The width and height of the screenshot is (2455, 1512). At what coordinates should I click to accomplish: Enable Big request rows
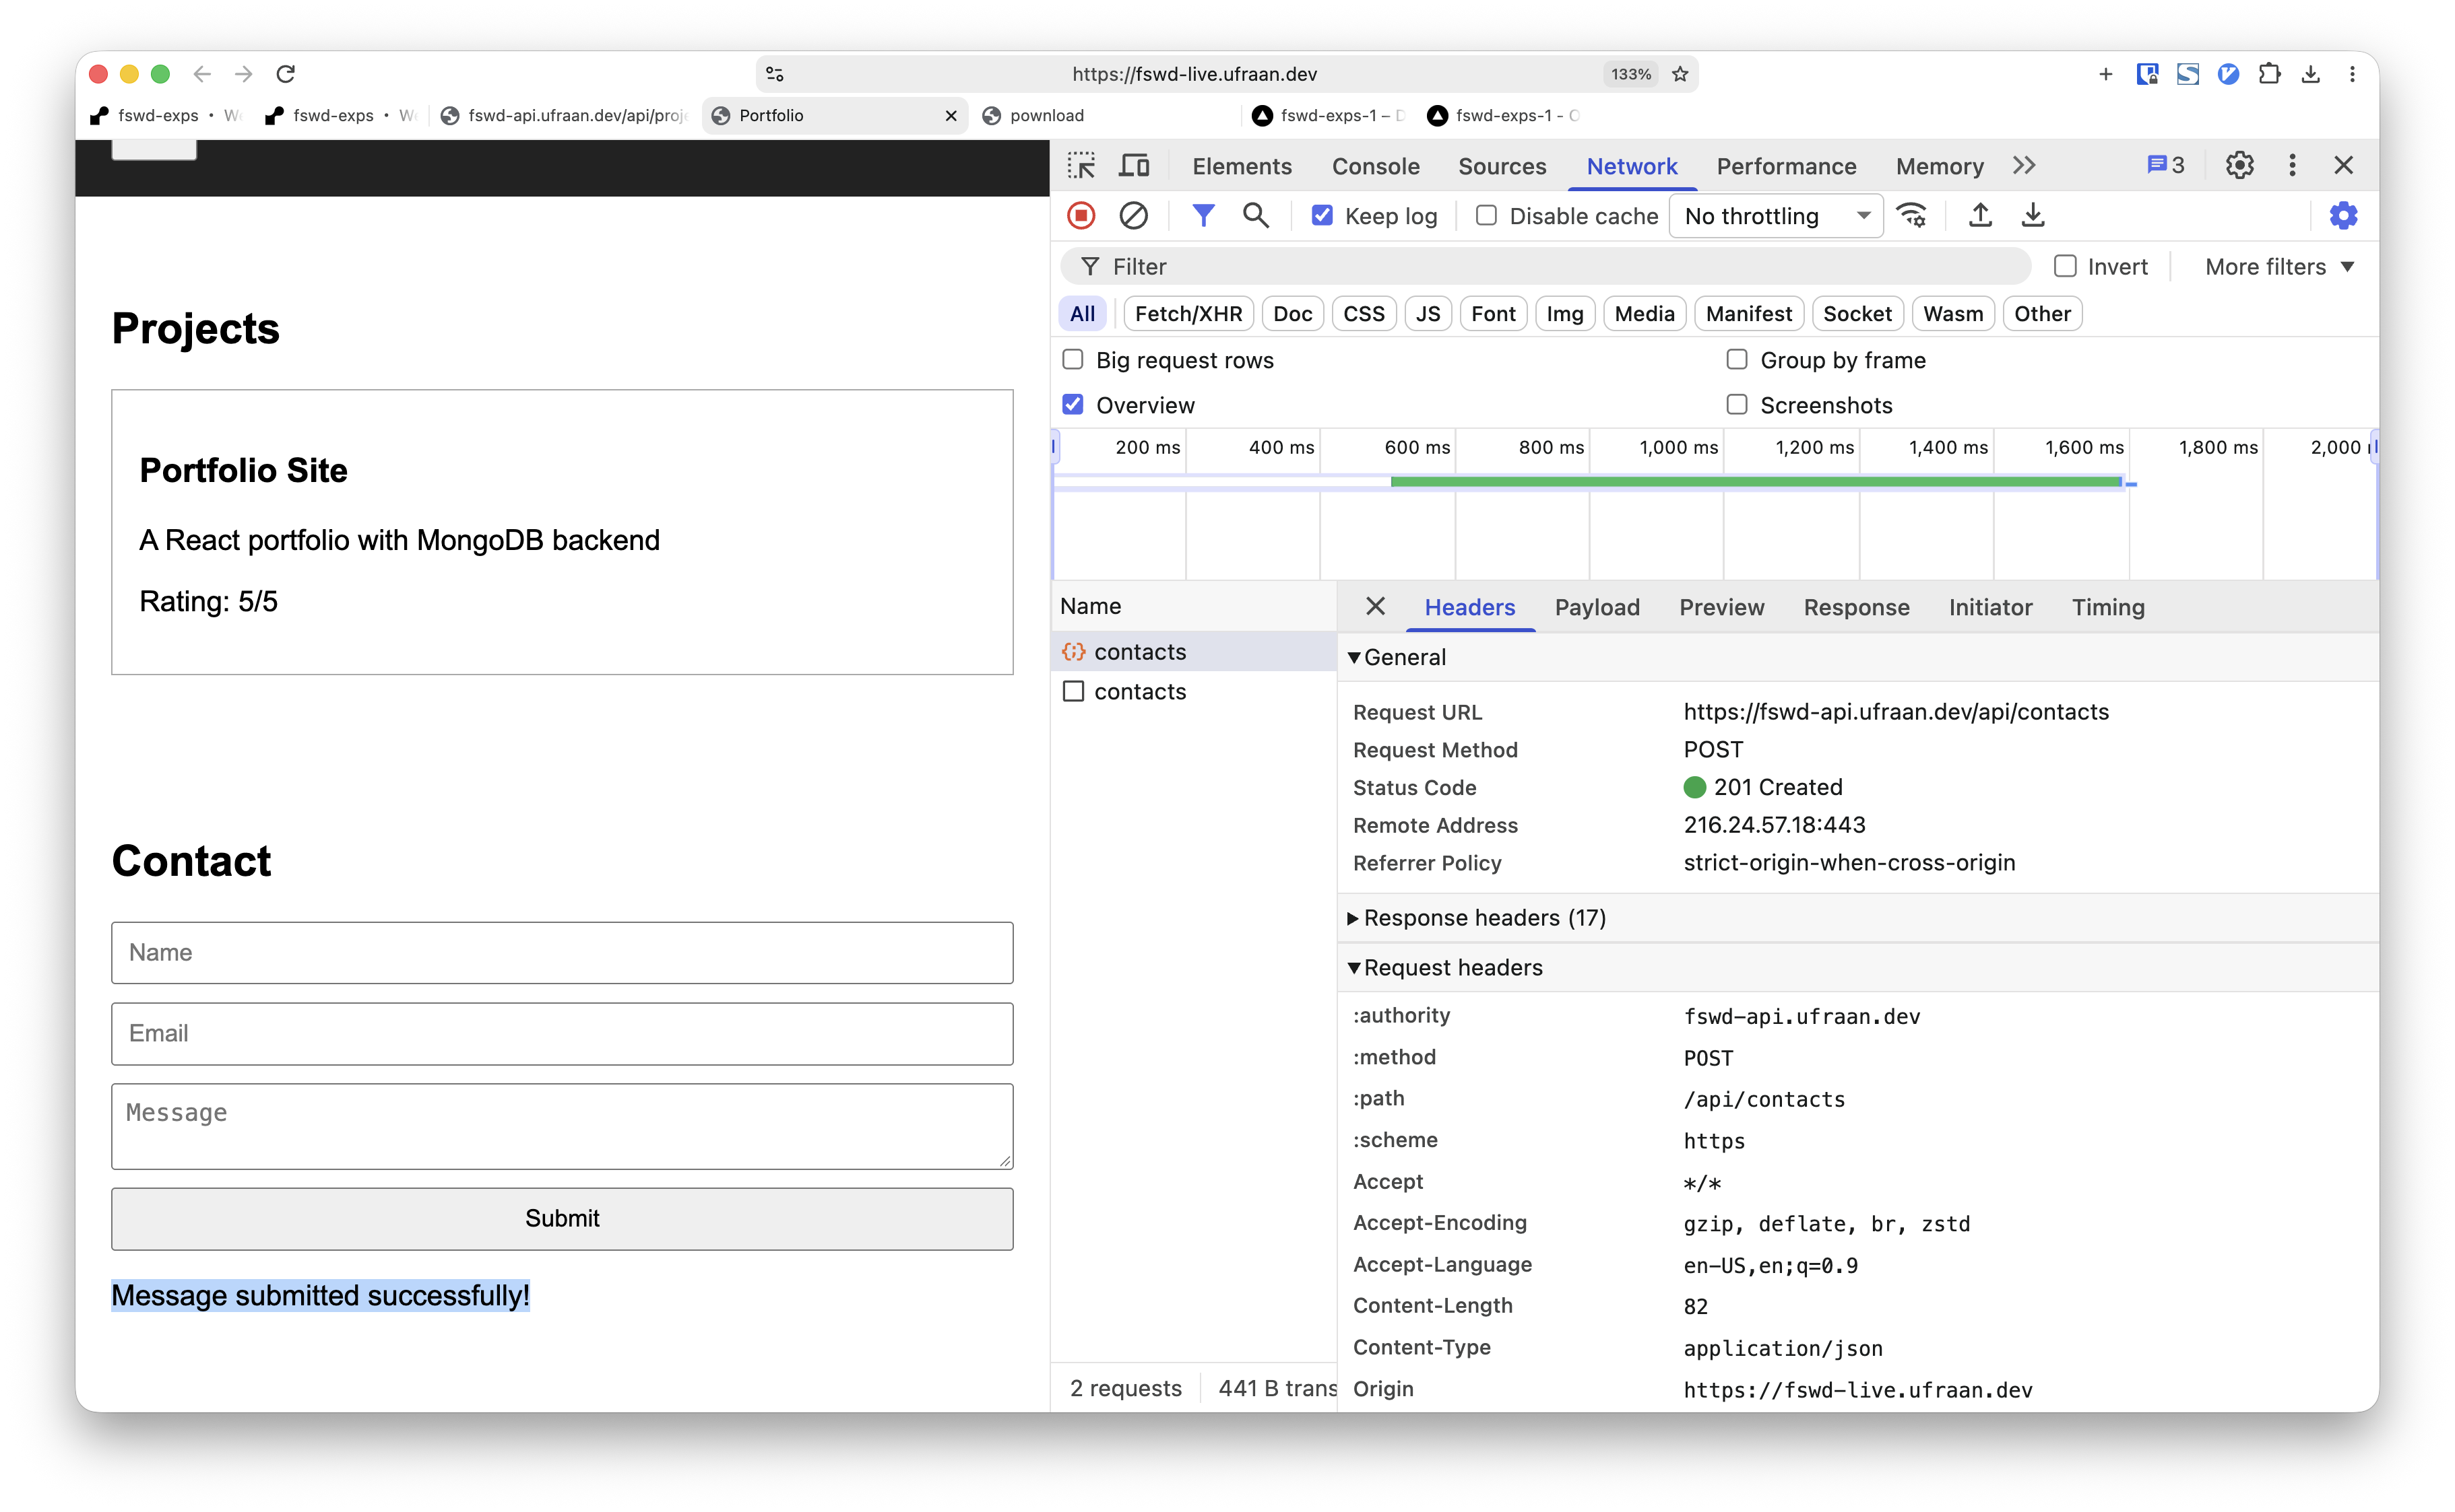1073,360
